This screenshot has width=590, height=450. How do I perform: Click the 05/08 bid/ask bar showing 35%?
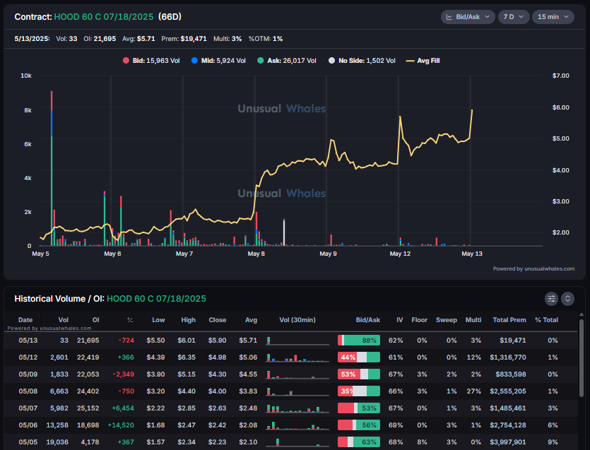pyautogui.click(x=358, y=391)
